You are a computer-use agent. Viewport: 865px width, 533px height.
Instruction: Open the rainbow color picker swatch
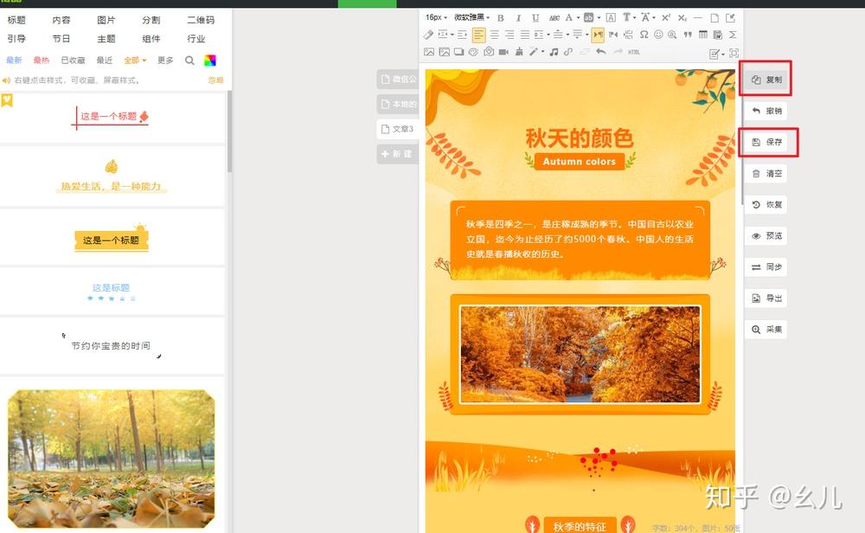tap(210, 61)
